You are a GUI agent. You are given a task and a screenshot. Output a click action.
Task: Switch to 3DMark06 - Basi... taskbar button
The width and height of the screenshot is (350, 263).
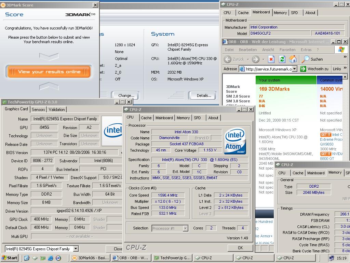[x=91, y=258]
